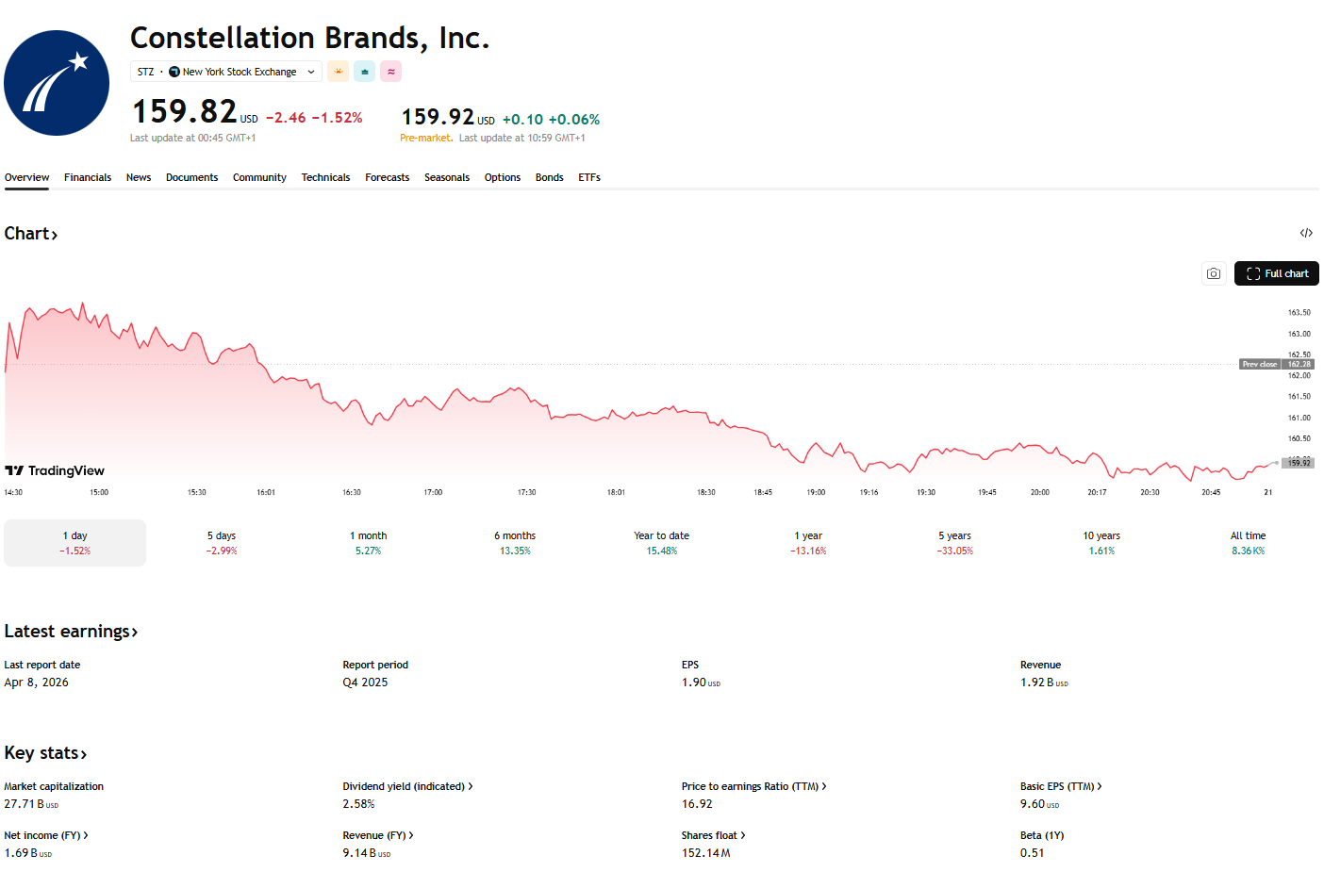Screen dimensions: 1324x872
Task: Open the Community tab
Action: 259,177
